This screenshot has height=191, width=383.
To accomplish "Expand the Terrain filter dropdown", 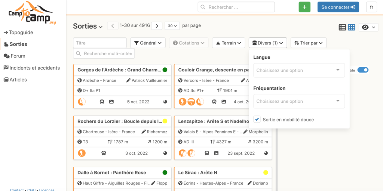I will (x=229, y=43).
